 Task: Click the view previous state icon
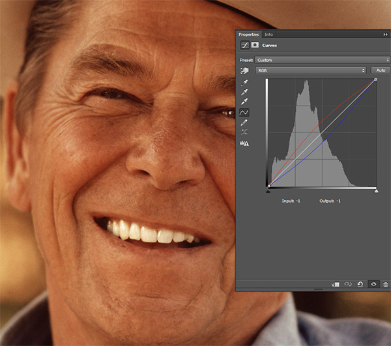pos(348,284)
